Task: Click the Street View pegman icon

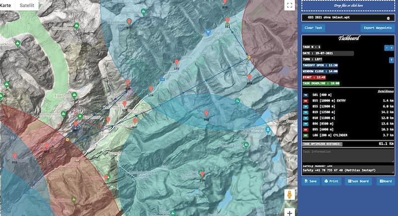Action: pos(290,195)
